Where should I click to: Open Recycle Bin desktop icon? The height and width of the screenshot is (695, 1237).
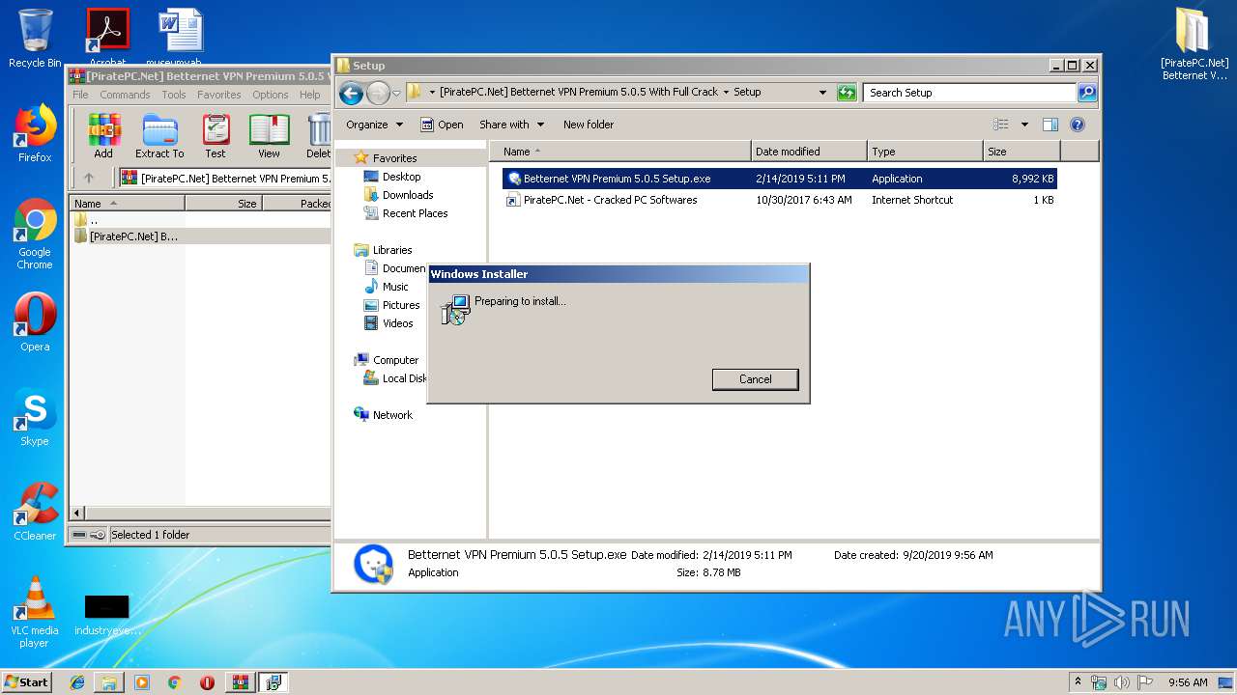35,39
